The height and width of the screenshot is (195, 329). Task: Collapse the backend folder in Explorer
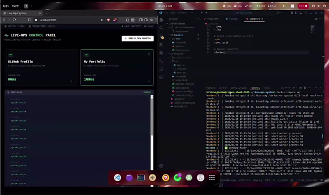178,35
